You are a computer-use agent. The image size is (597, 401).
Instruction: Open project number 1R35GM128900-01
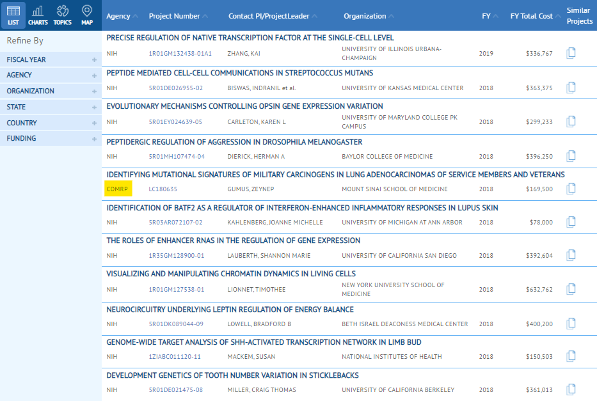(x=176, y=256)
